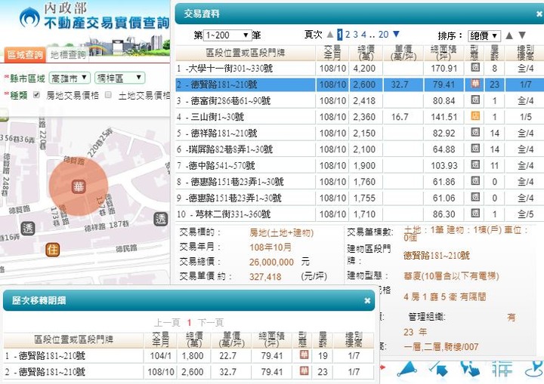This screenshot has height=384, width=544.
Task: Click the type icon in row 5 德祥路181~210號
Action: point(475,132)
